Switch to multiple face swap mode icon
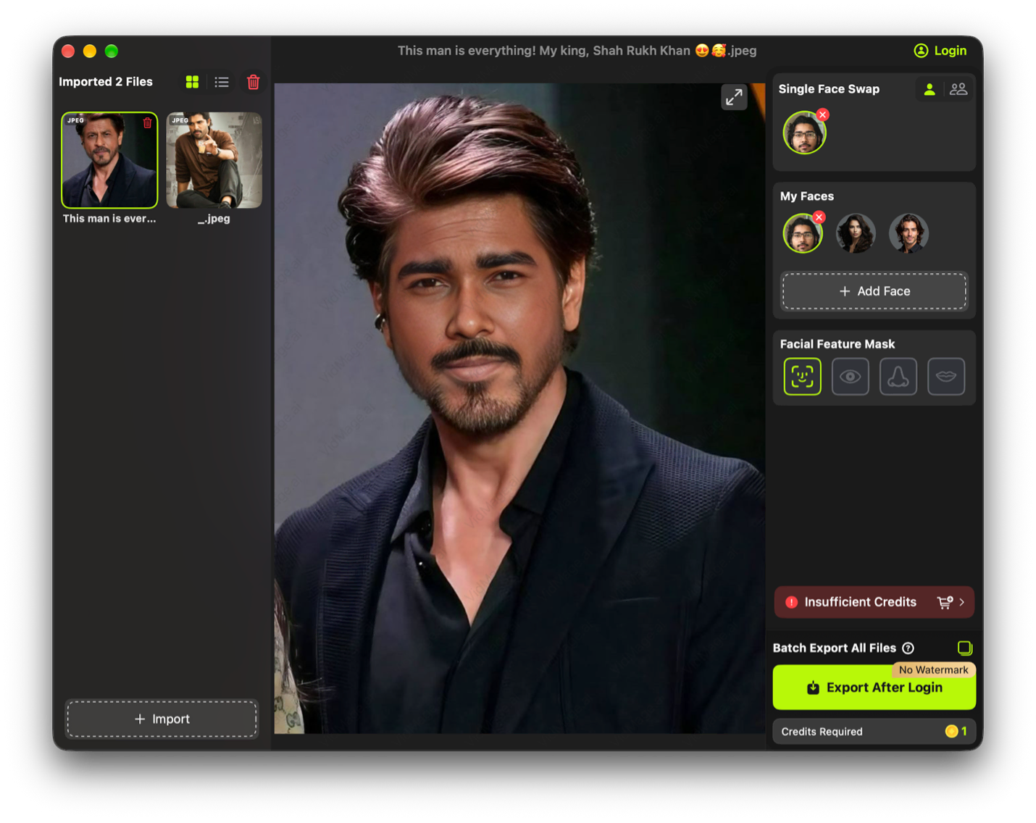1036x823 pixels. (x=958, y=89)
